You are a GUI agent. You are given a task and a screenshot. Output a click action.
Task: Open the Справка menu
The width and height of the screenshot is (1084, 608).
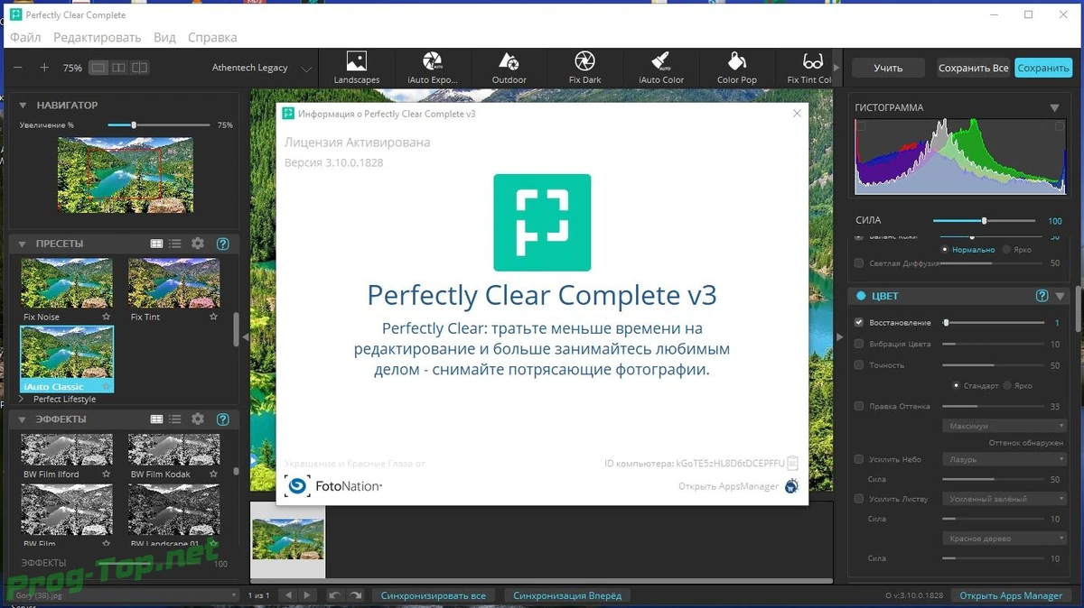(x=212, y=38)
